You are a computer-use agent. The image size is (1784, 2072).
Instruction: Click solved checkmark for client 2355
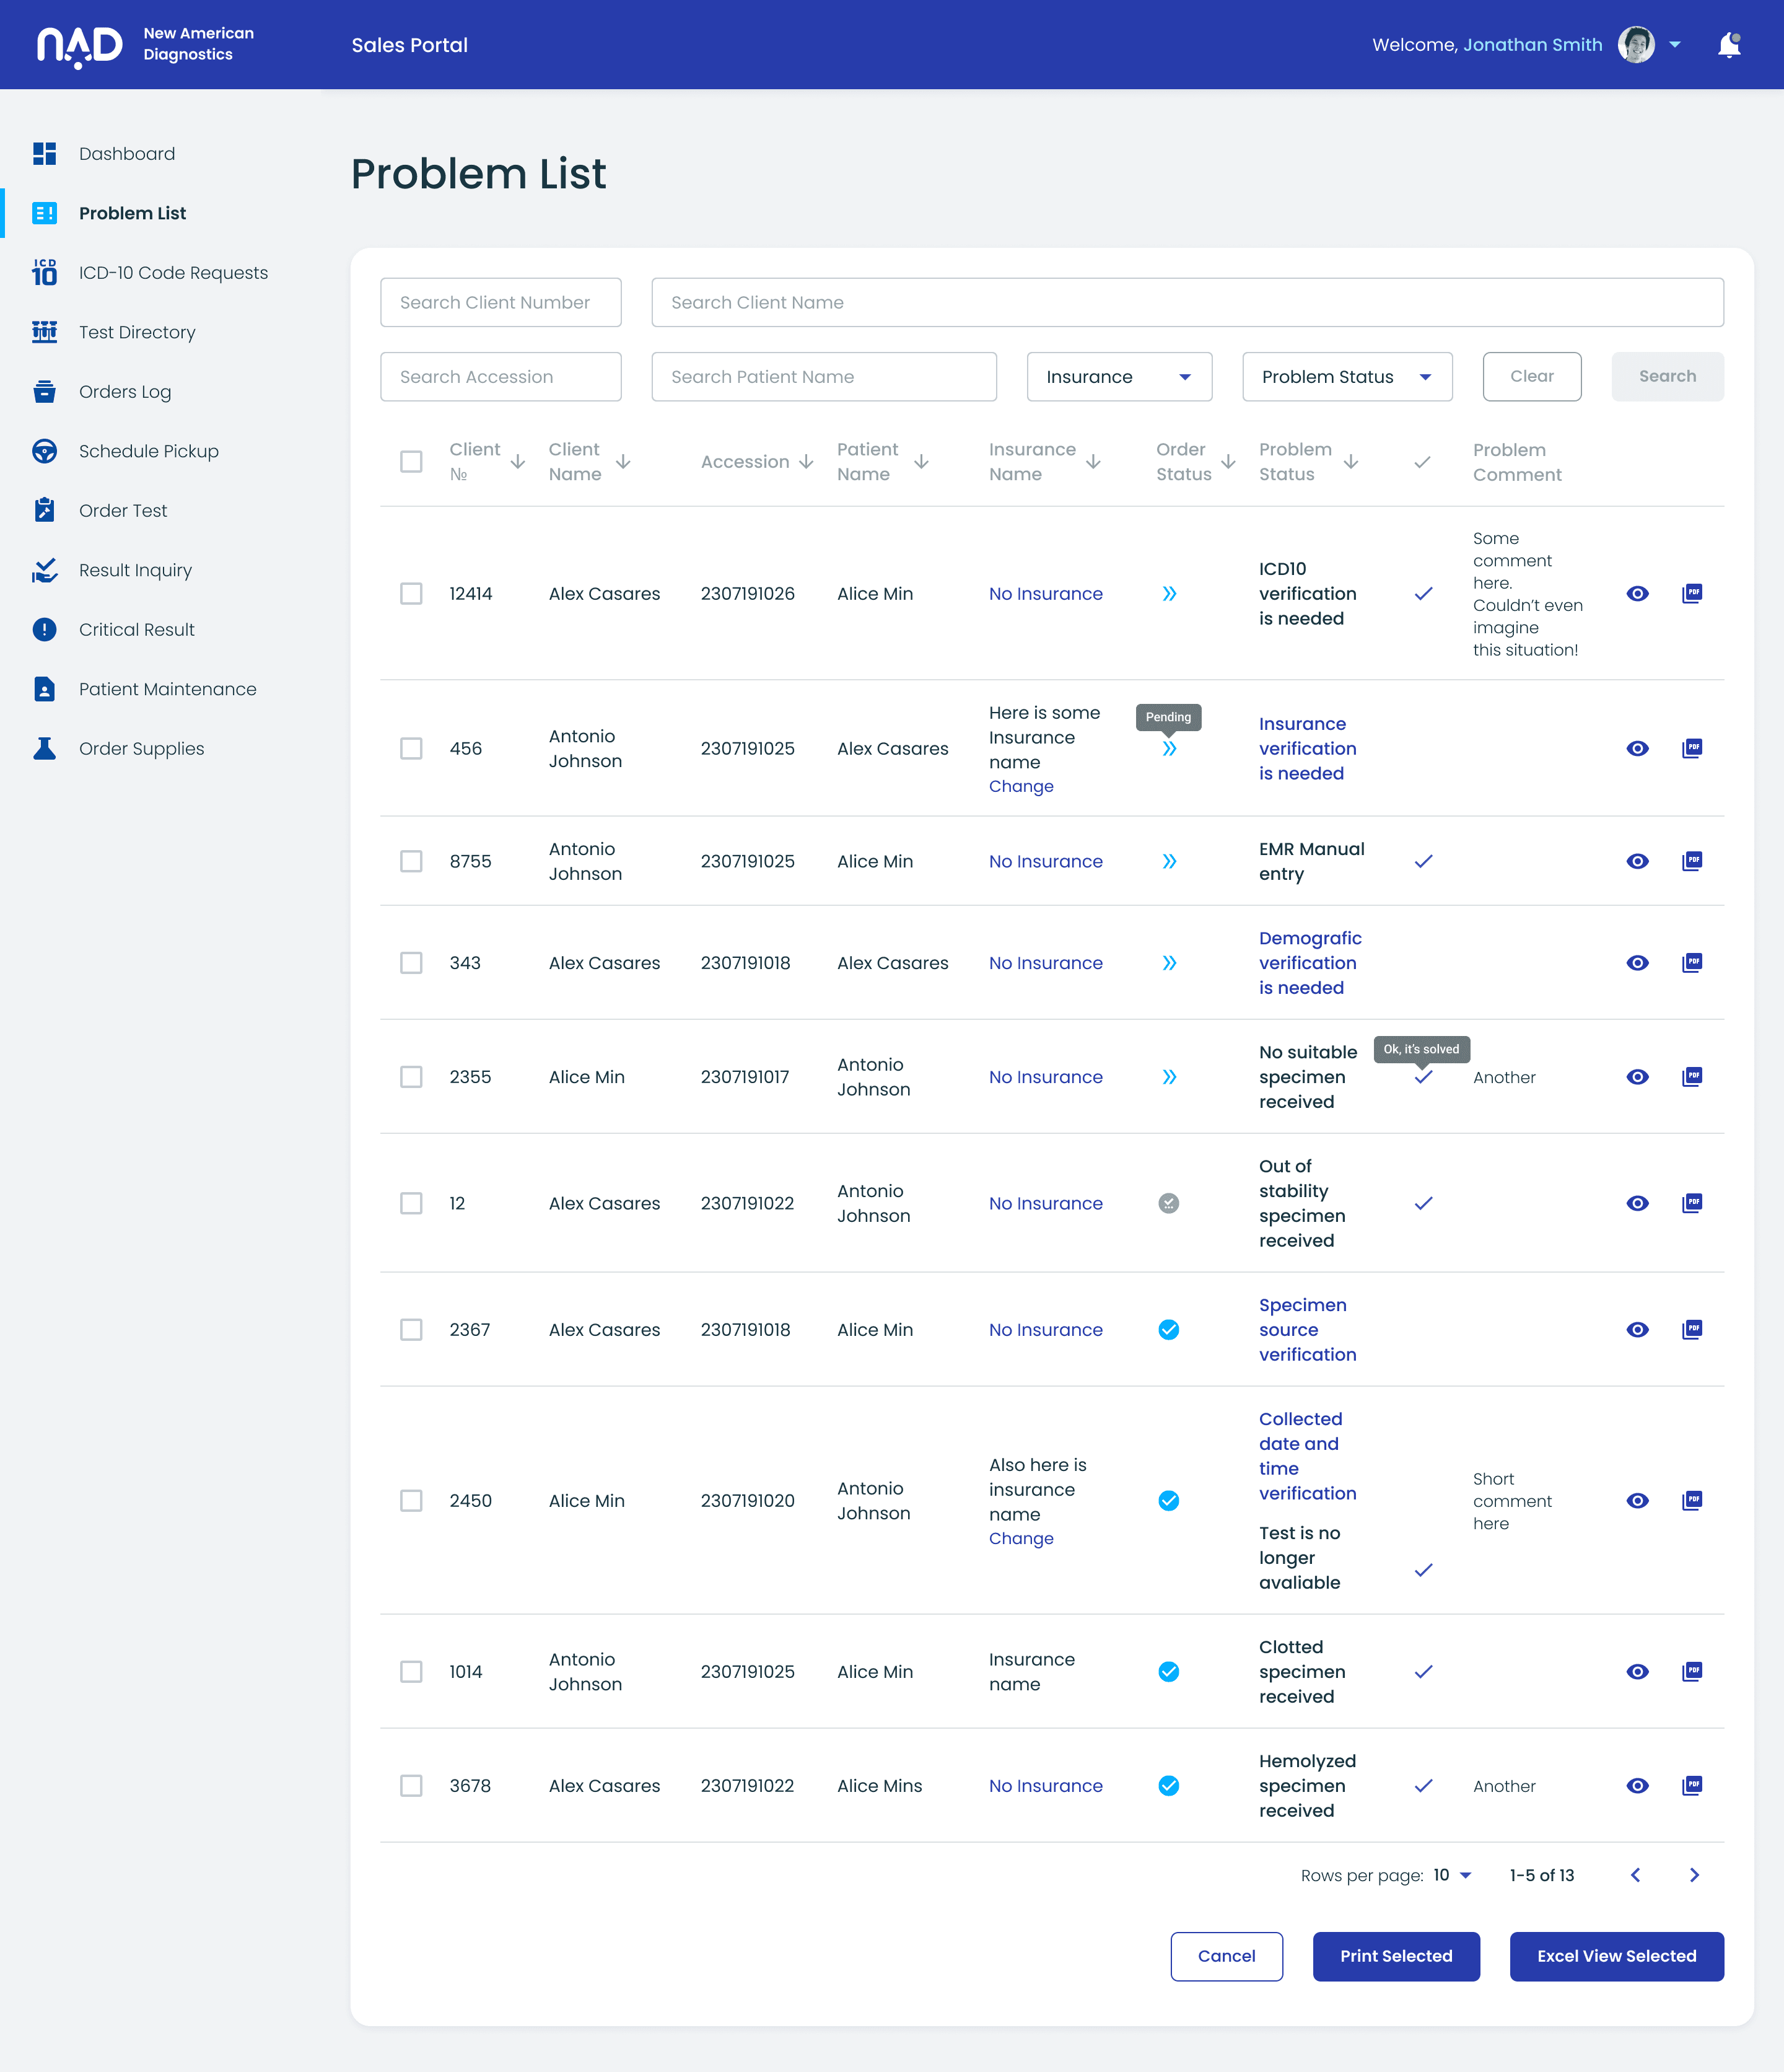click(1423, 1077)
